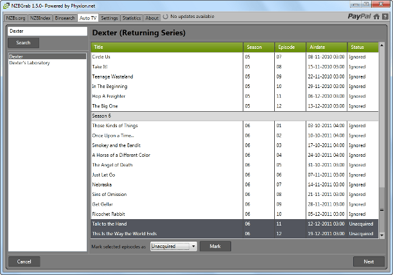Image resolution: width=393 pixels, height=275 pixels.
Task: Select The Angel of Death episode
Action: tap(234, 165)
